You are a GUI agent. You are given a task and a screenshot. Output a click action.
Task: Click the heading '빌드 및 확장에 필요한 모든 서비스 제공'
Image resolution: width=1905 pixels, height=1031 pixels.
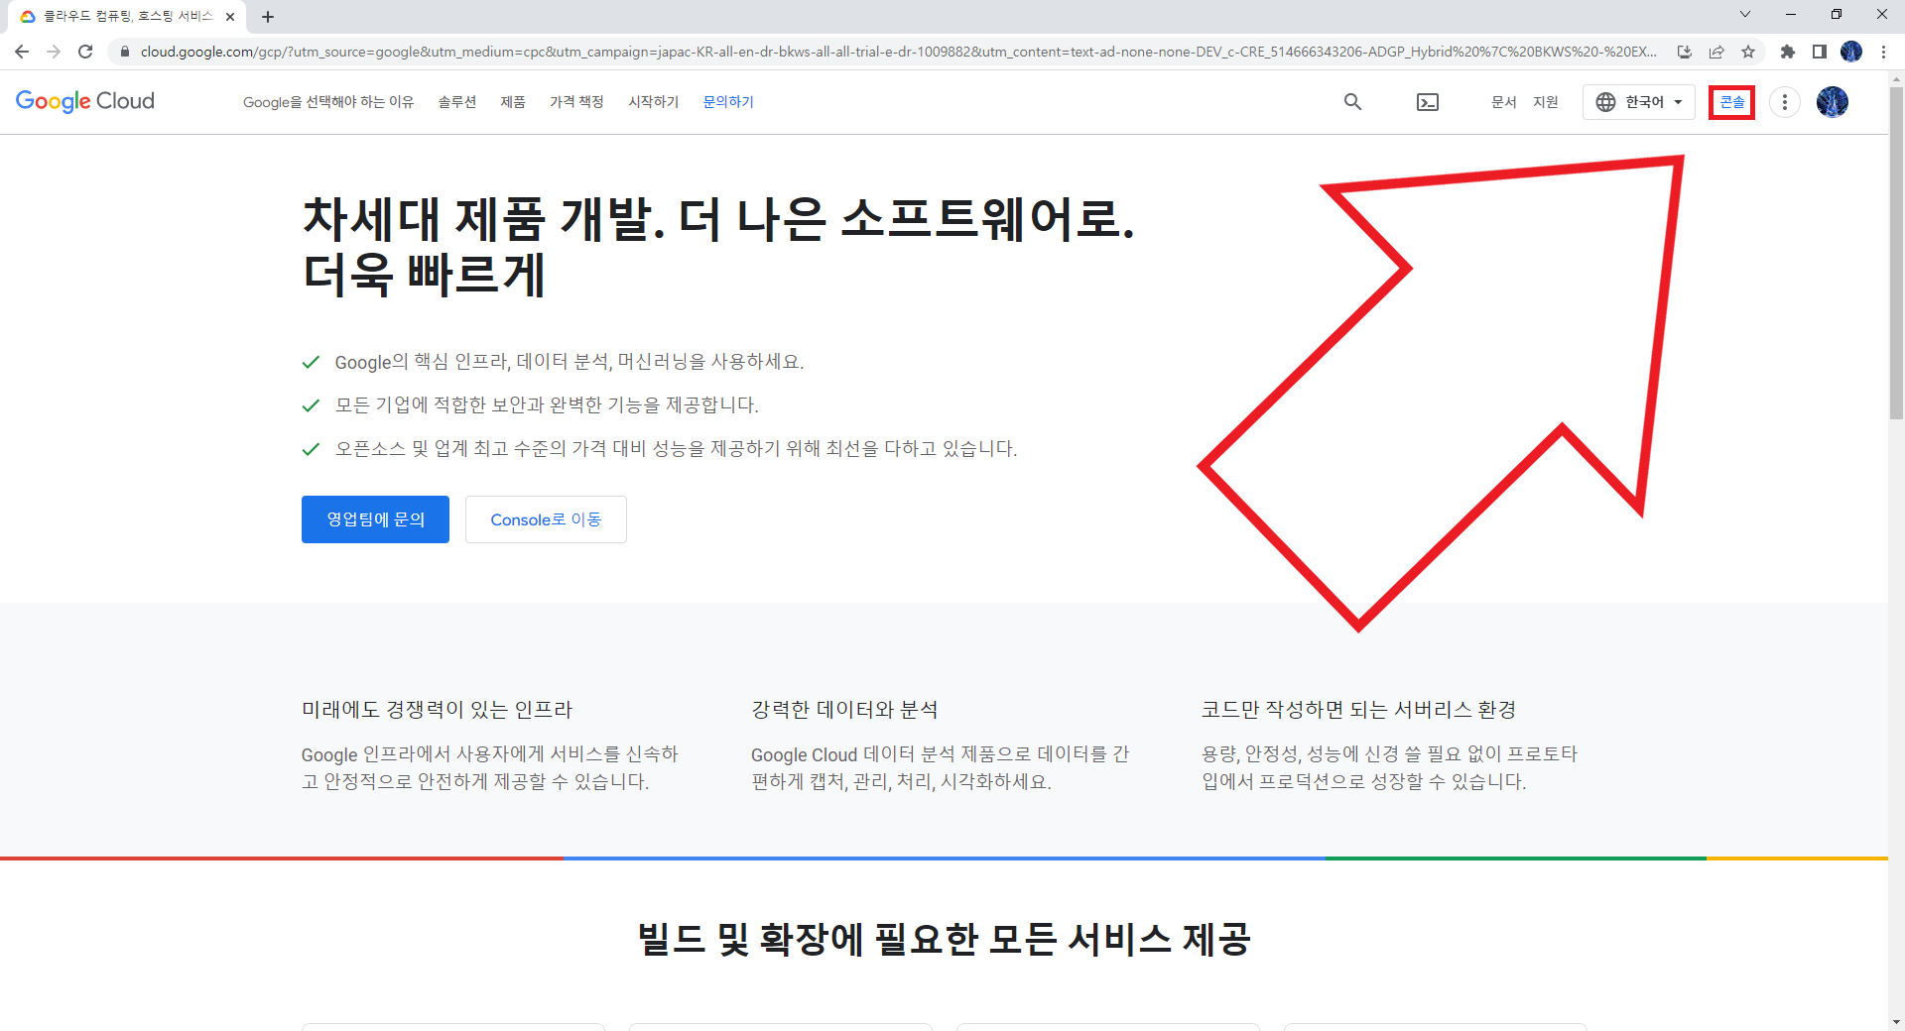(x=944, y=939)
